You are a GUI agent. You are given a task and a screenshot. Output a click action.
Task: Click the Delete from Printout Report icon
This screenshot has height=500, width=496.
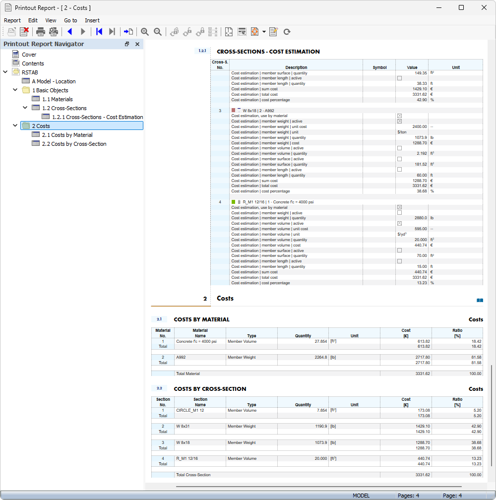coord(24,31)
